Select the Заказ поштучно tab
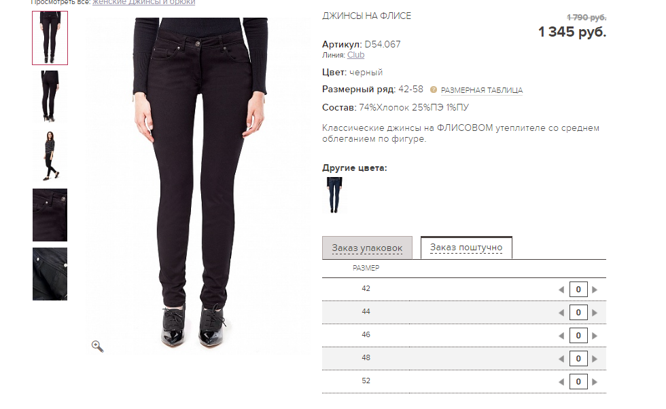The image size is (666, 409). [466, 247]
